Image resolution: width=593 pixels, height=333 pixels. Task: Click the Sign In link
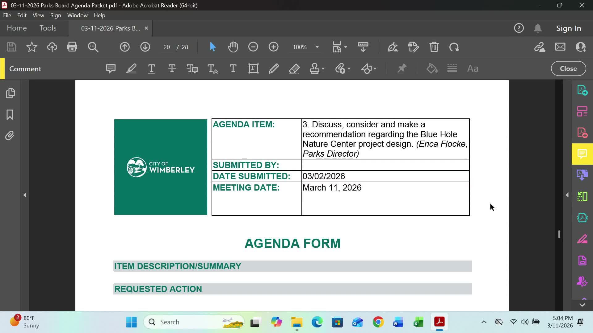coord(568,28)
